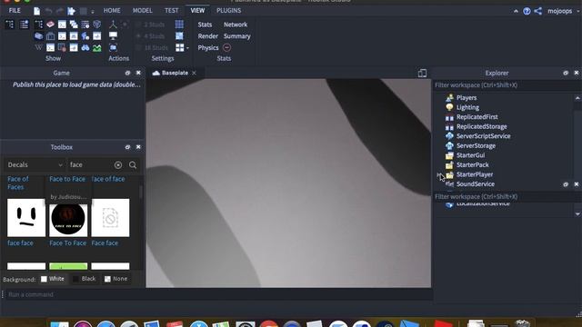Click the blue binoculars icon in Show group
Screen dimensions: 582x327
[85, 48]
